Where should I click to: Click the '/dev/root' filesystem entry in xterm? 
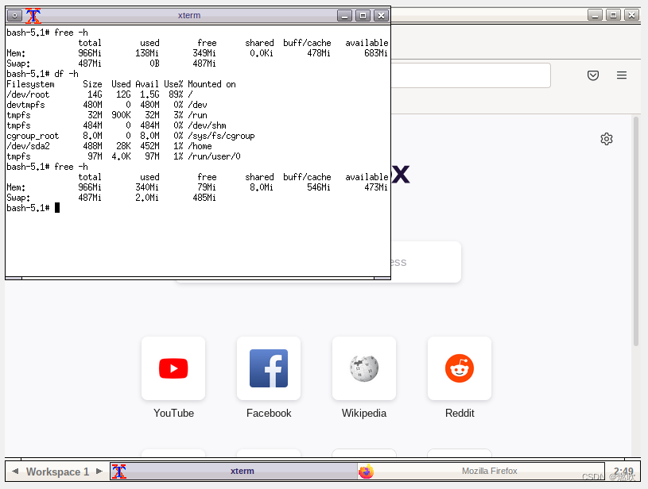click(28, 94)
